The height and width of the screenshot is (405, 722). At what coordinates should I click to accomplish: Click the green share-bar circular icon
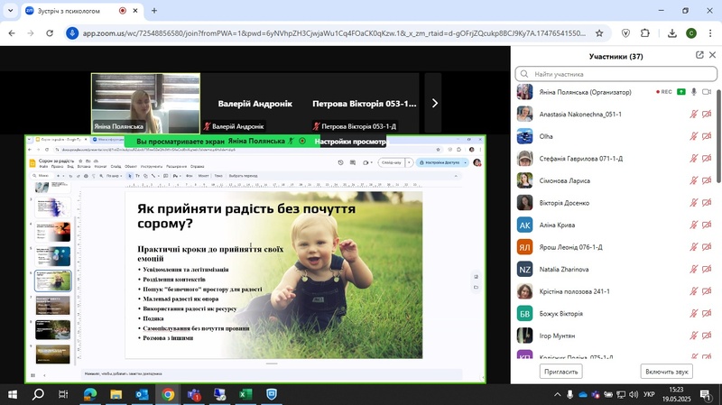point(302,141)
